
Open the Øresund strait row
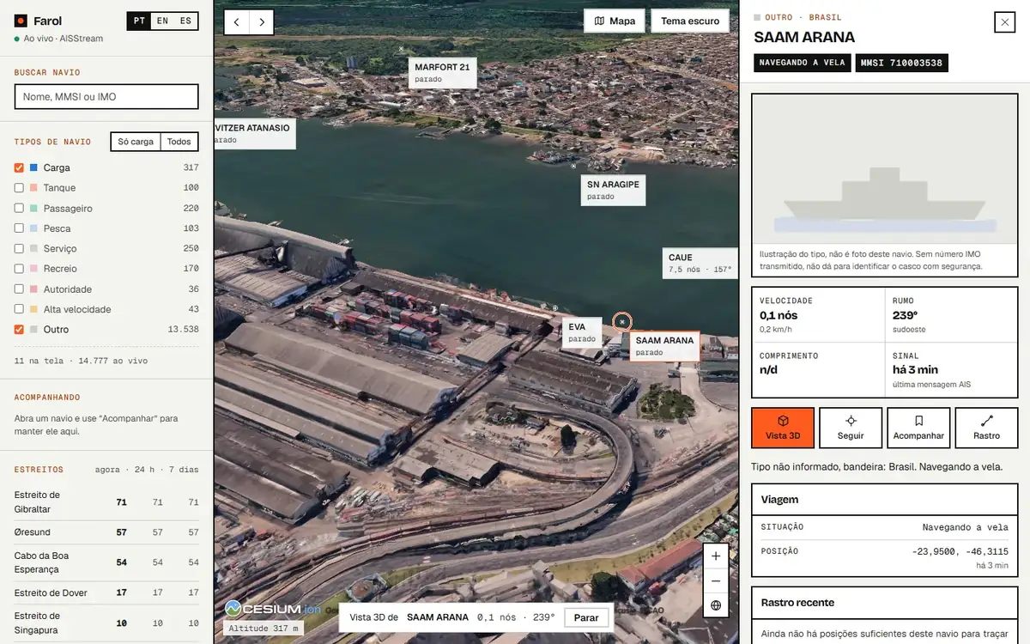pyautogui.click(x=106, y=532)
